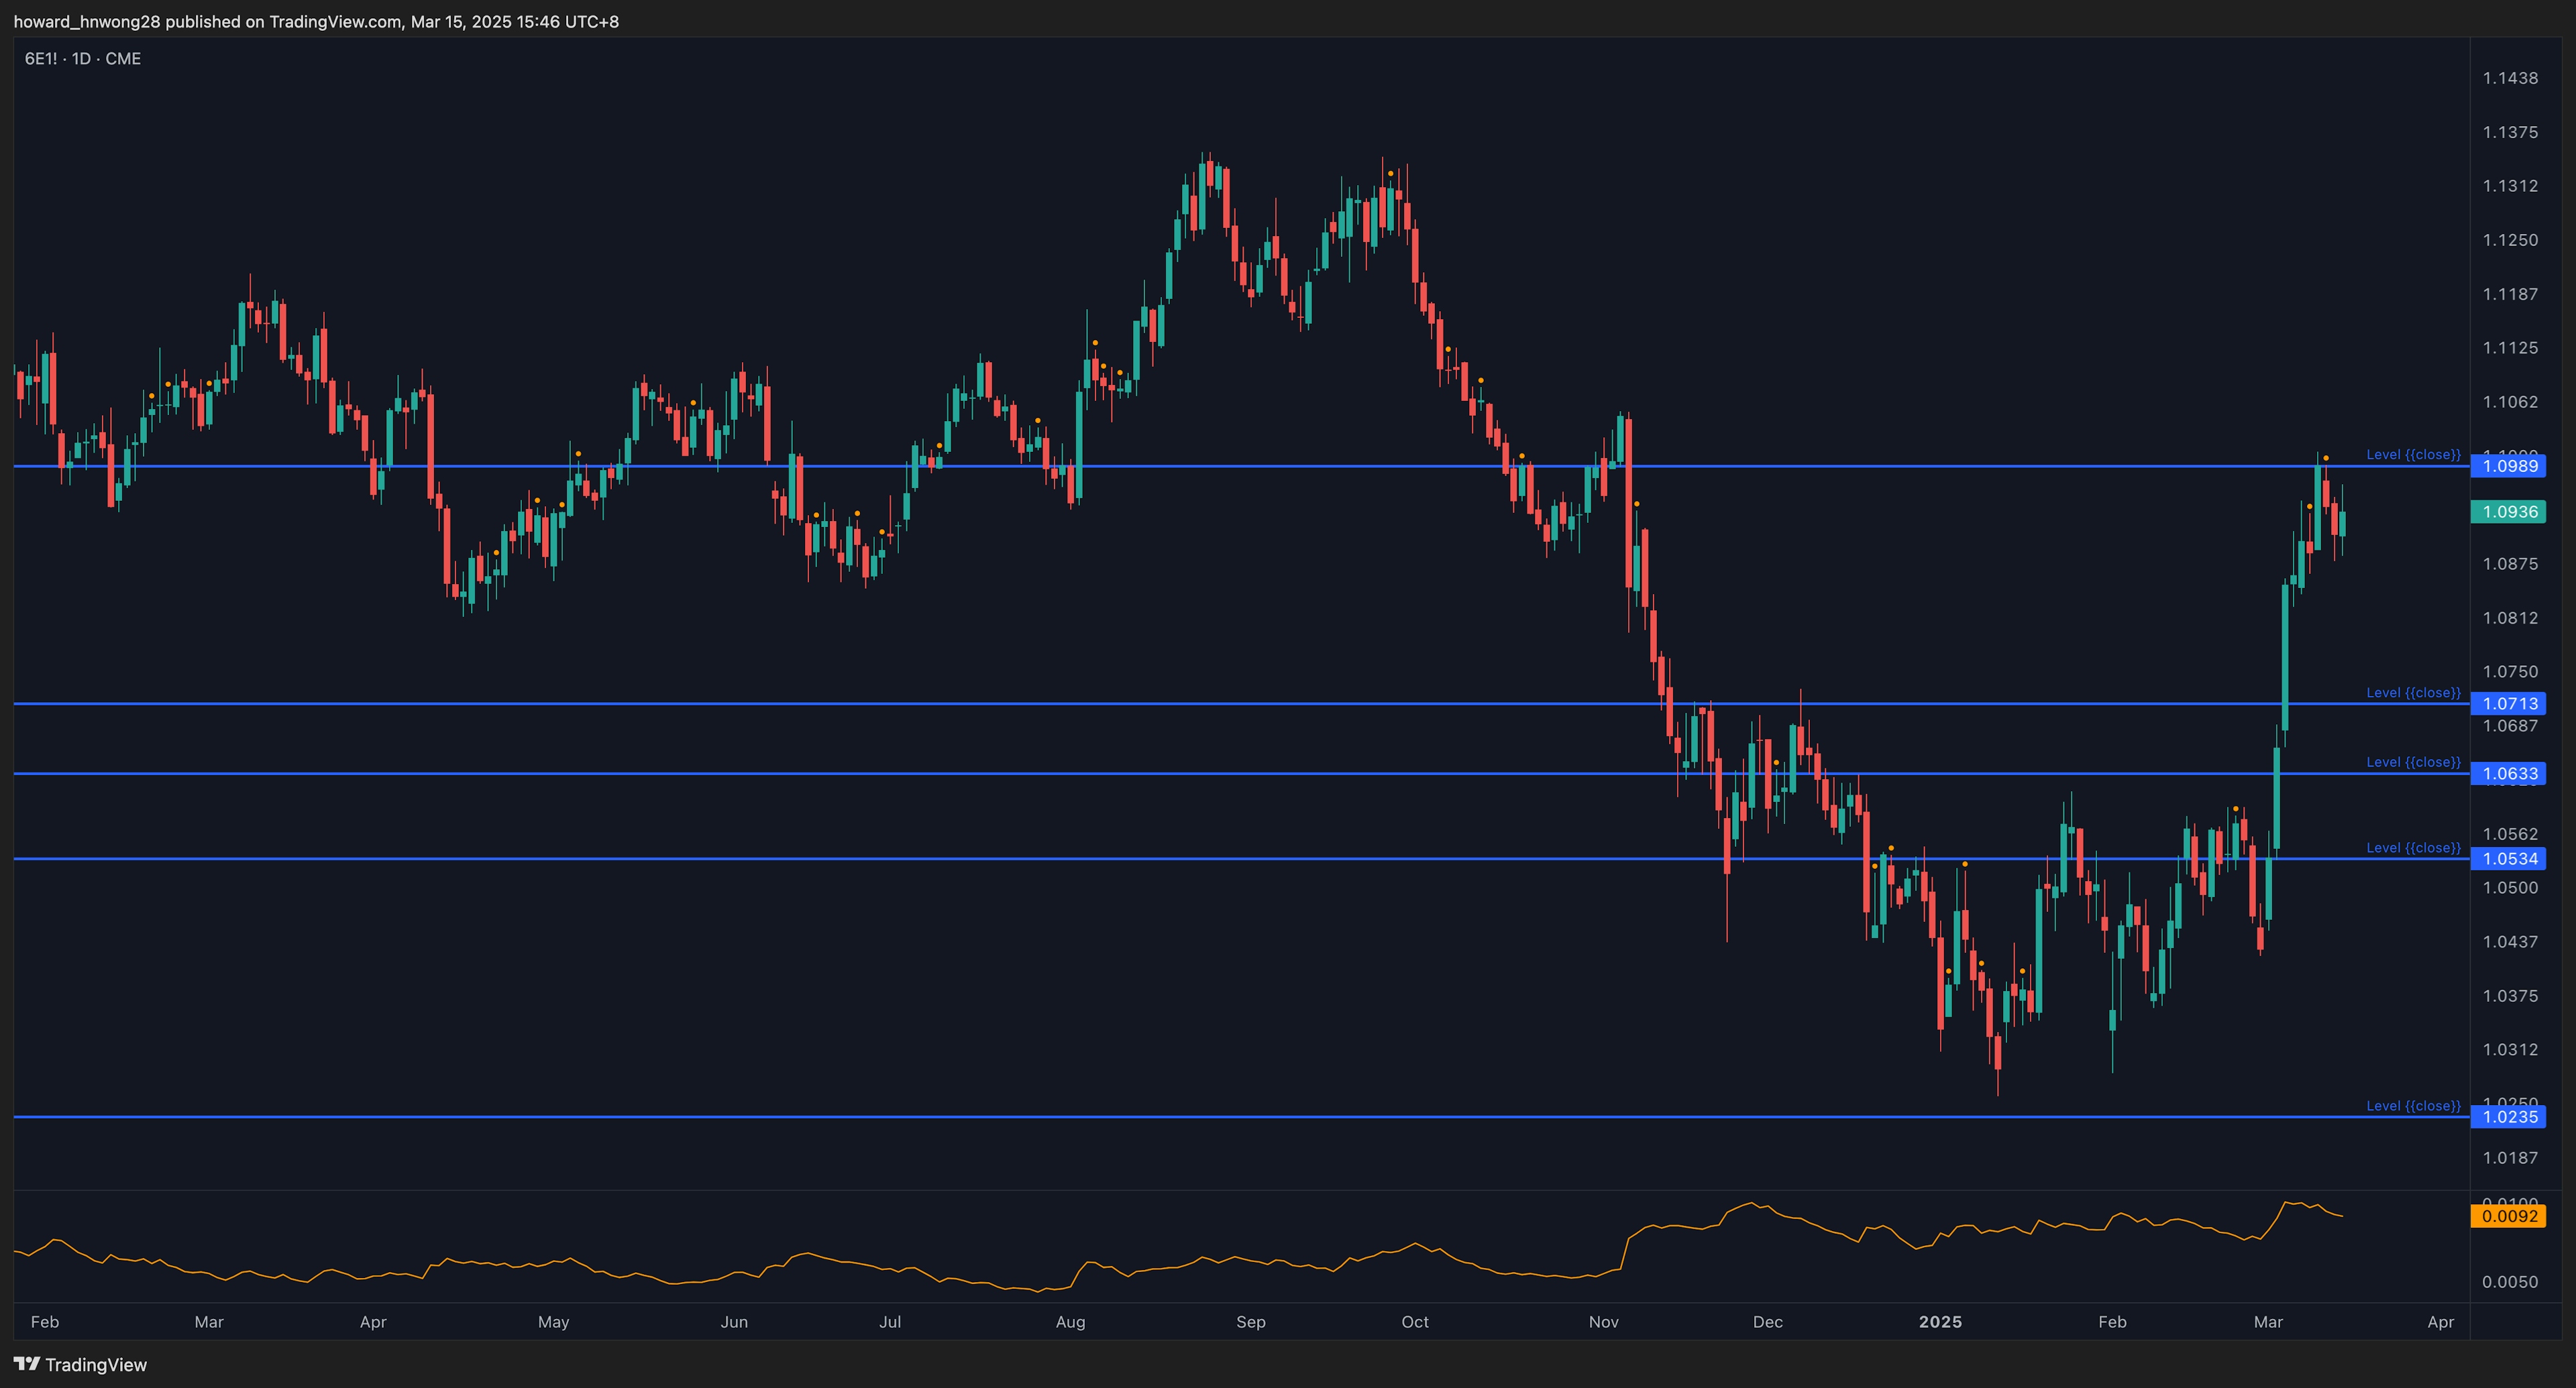Image resolution: width=2576 pixels, height=1388 pixels.
Task: Click the Sep label on time axis
Action: click(x=1250, y=1322)
